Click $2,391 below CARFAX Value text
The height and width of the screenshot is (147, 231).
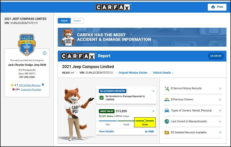[x=114, y=116]
